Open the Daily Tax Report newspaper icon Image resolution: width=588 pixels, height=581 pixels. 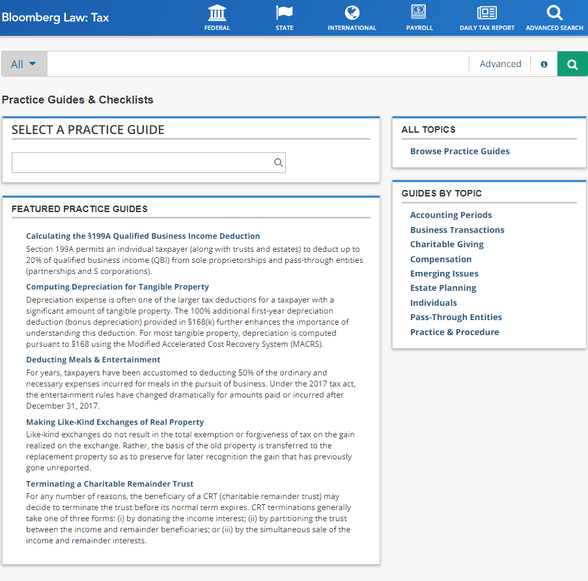[486, 13]
